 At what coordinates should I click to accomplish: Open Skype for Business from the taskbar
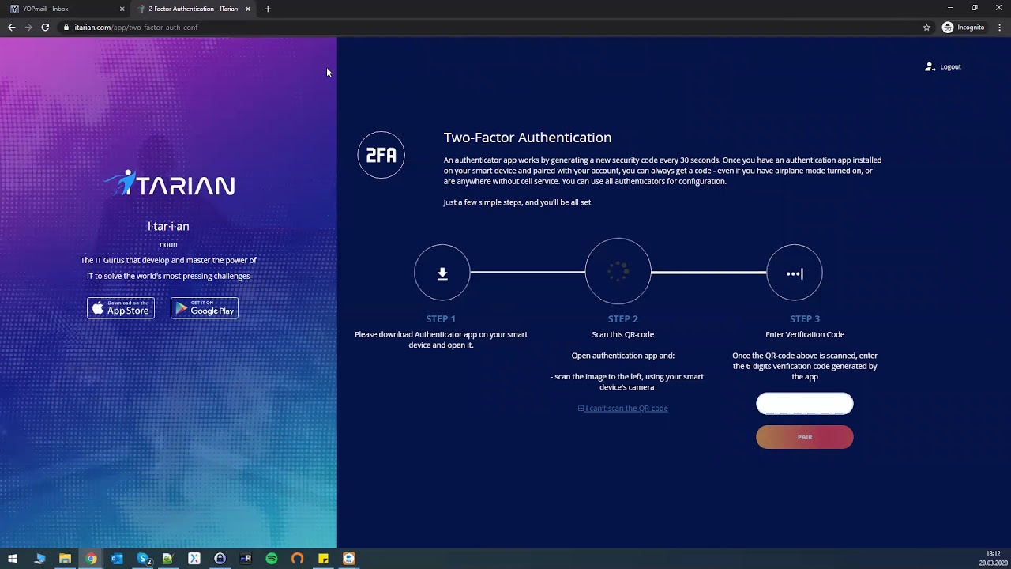pyautogui.click(x=143, y=559)
